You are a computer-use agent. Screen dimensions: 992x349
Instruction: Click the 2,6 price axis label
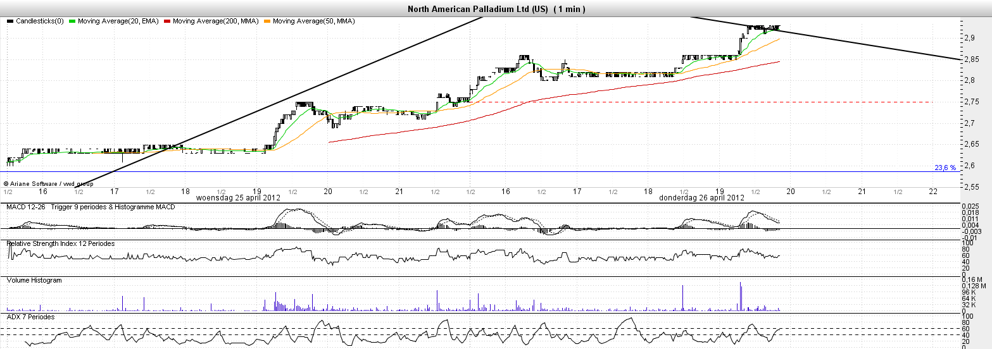click(x=969, y=166)
